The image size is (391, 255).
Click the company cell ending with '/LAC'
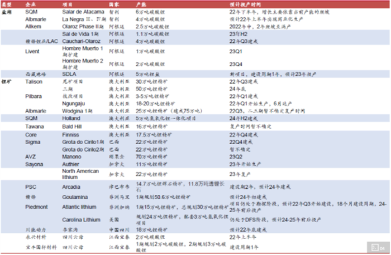(42, 41)
